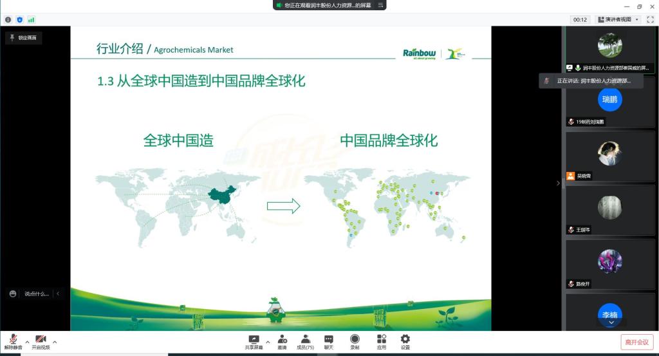Enter full screen mode icon

coord(649,20)
